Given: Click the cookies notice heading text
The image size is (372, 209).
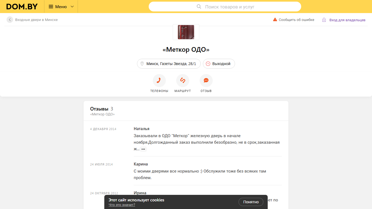Looking at the screenshot, I should point(136,200).
